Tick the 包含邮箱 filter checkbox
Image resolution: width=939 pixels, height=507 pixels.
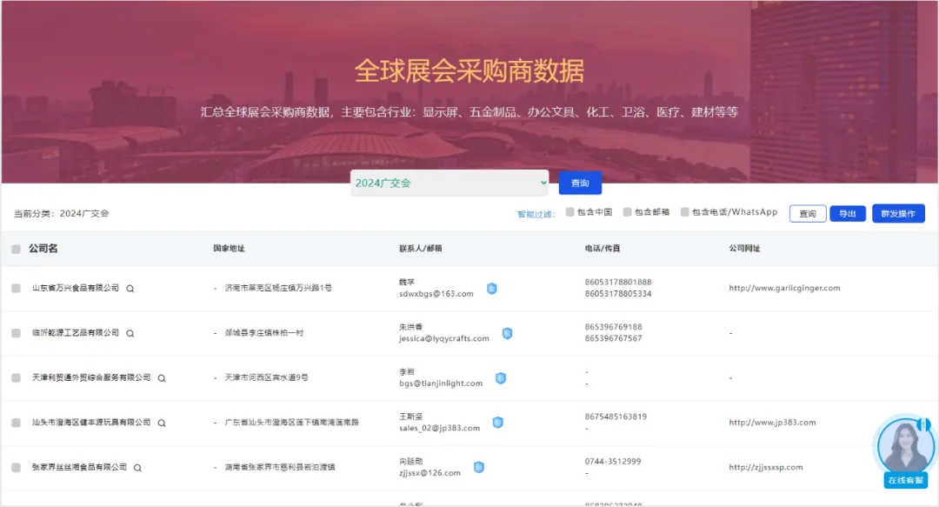pos(628,212)
